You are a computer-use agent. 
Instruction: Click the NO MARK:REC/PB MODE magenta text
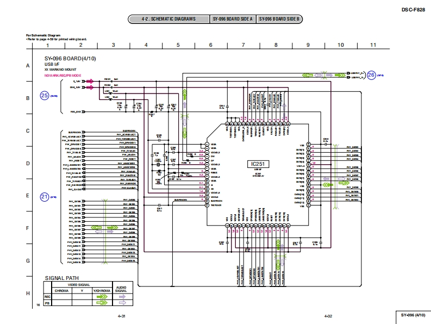click(63, 74)
